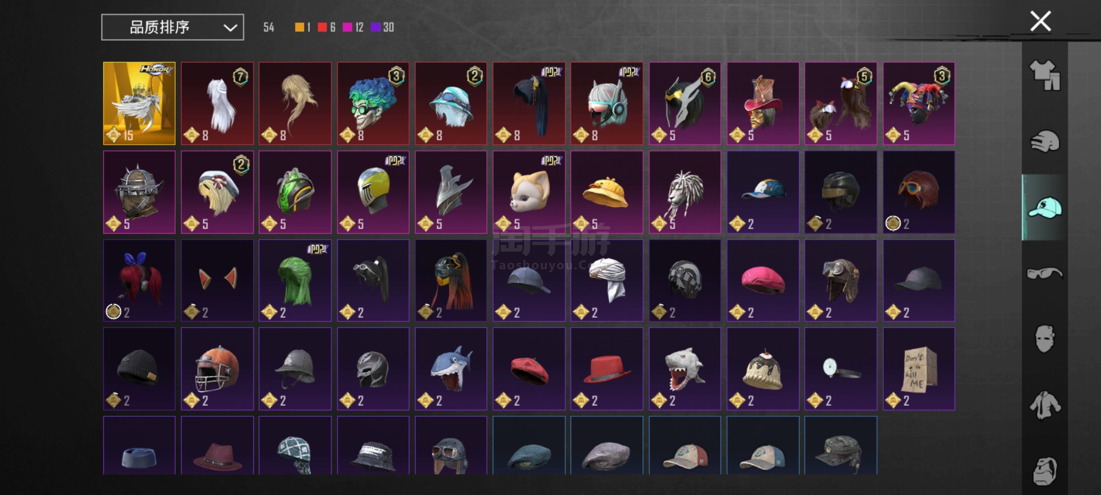Screen dimensions: 1101x495
Task: Select the helmet category icon in sidebar
Action: 1045,141
